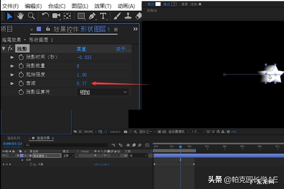Open the 残影运算符 dropdown showing 相加

103,92
